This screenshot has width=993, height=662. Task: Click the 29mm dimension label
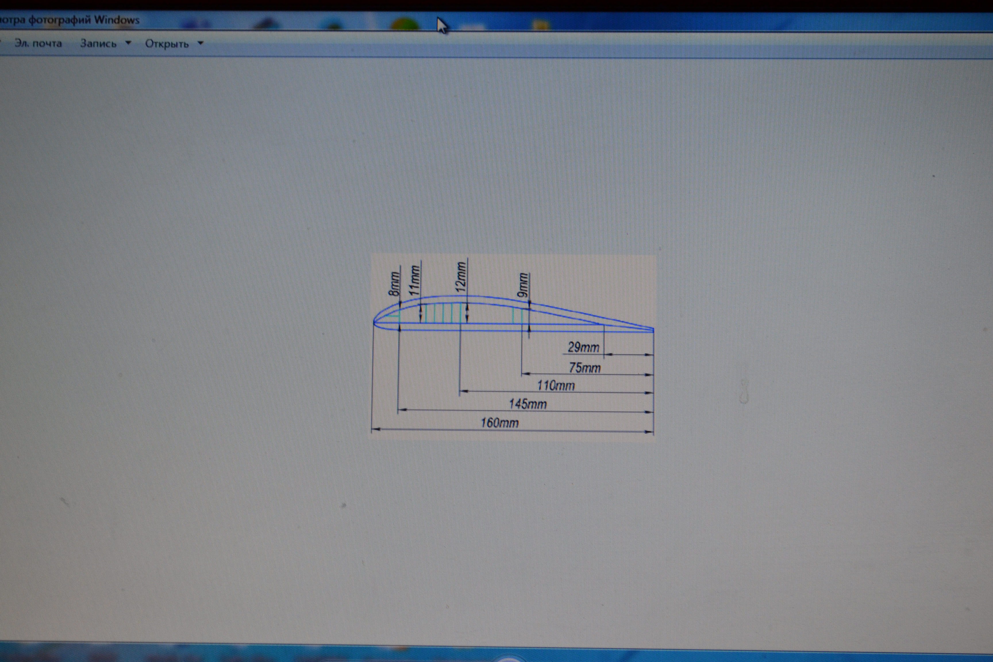(583, 347)
